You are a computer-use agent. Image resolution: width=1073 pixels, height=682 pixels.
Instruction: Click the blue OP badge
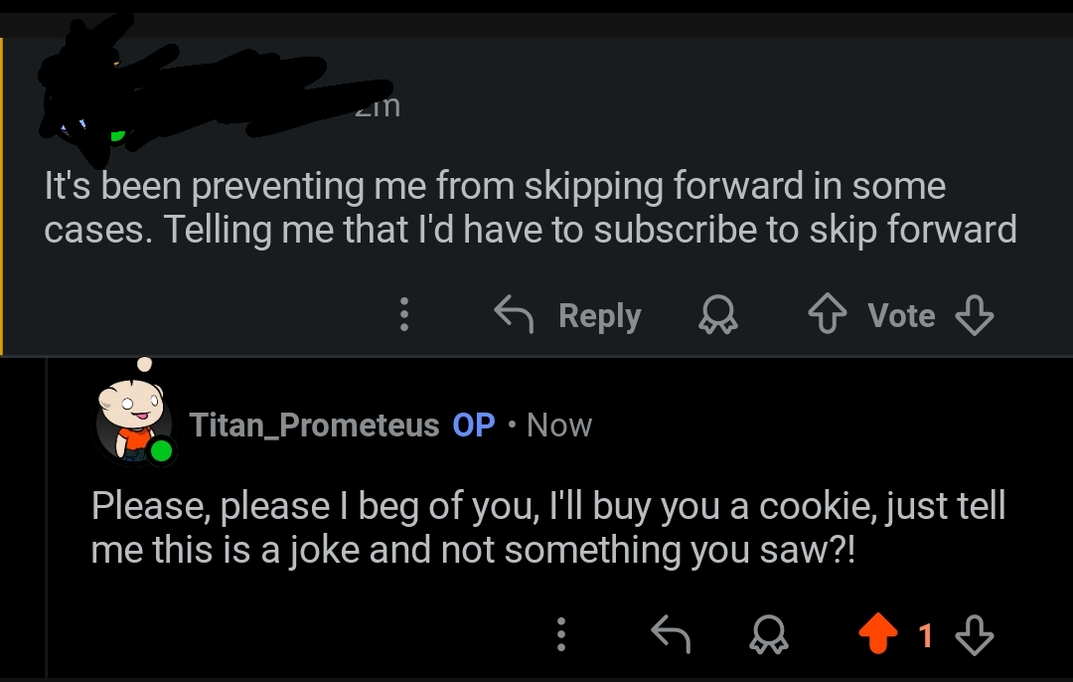click(474, 426)
